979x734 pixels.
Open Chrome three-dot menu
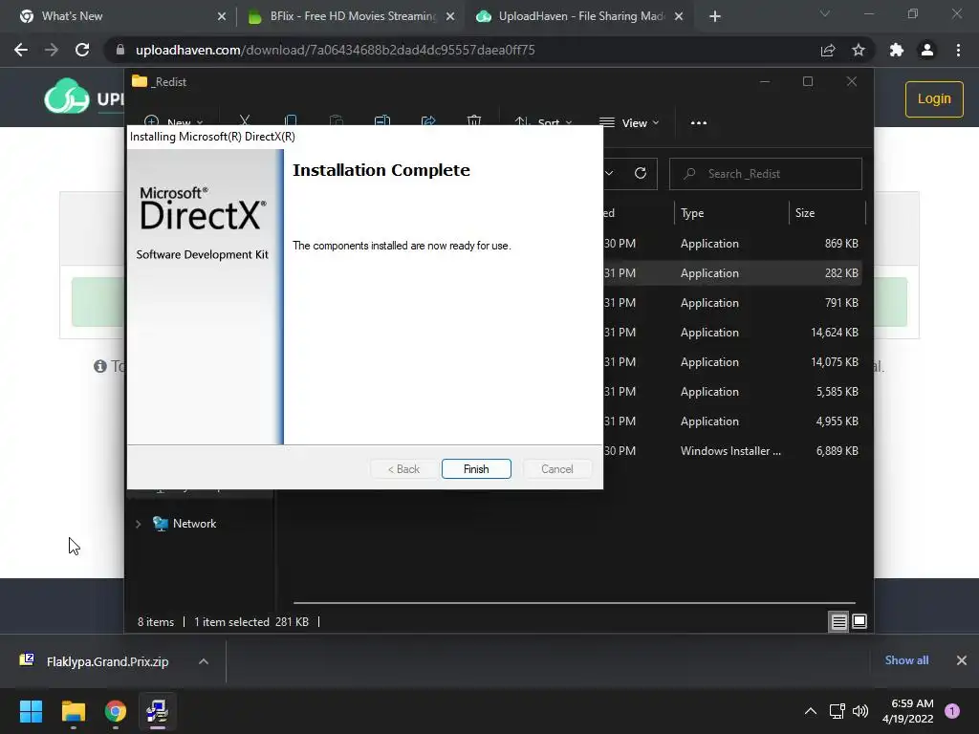tap(958, 50)
